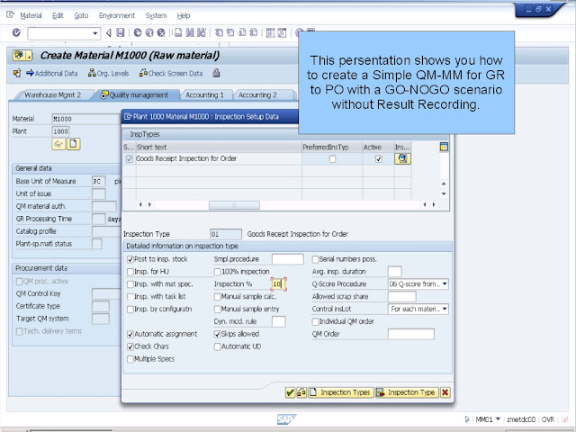The width and height of the screenshot is (576, 432).
Task: Click the Next Page icon
Action: pos(242,32)
